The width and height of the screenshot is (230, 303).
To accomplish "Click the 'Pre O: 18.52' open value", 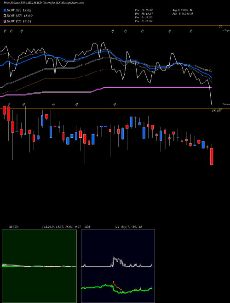I will click(144, 10).
